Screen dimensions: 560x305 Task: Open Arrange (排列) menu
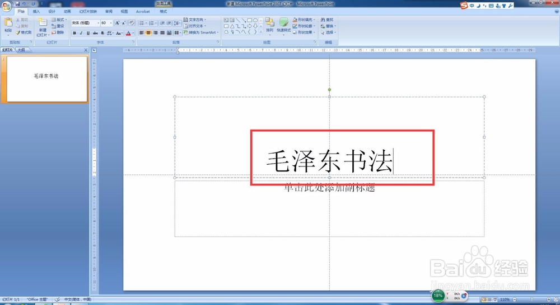pos(270,25)
